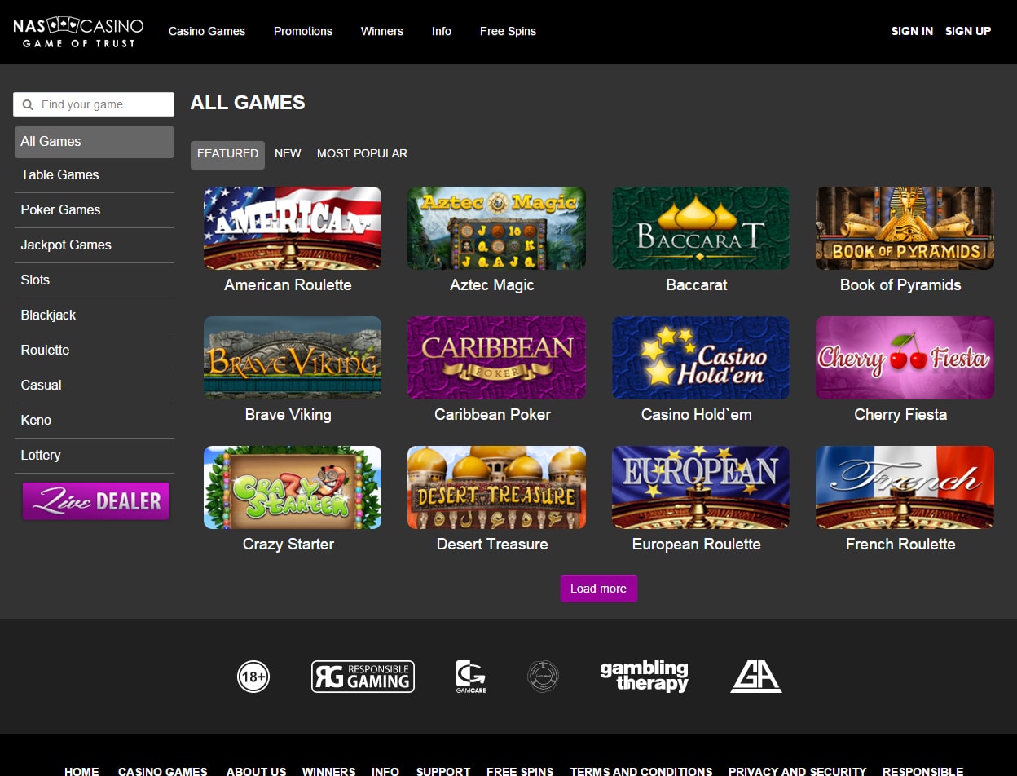Select All Games in the sidebar
The height and width of the screenshot is (776, 1017).
(x=95, y=142)
